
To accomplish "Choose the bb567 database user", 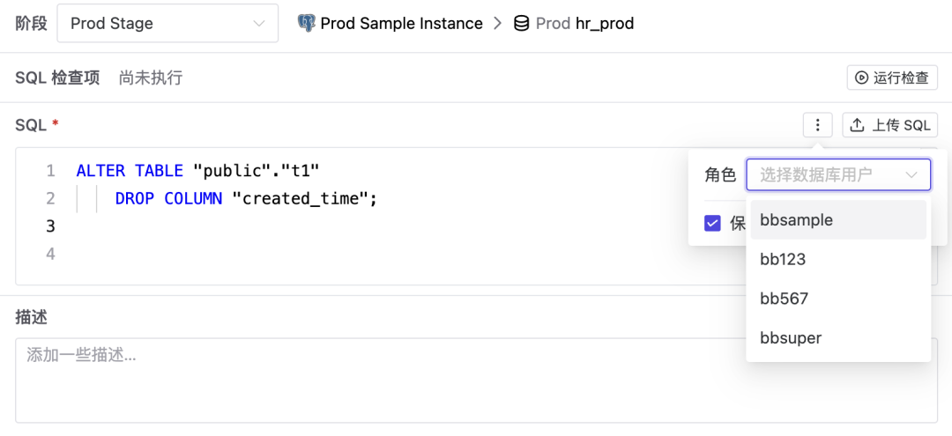I will (x=784, y=299).
